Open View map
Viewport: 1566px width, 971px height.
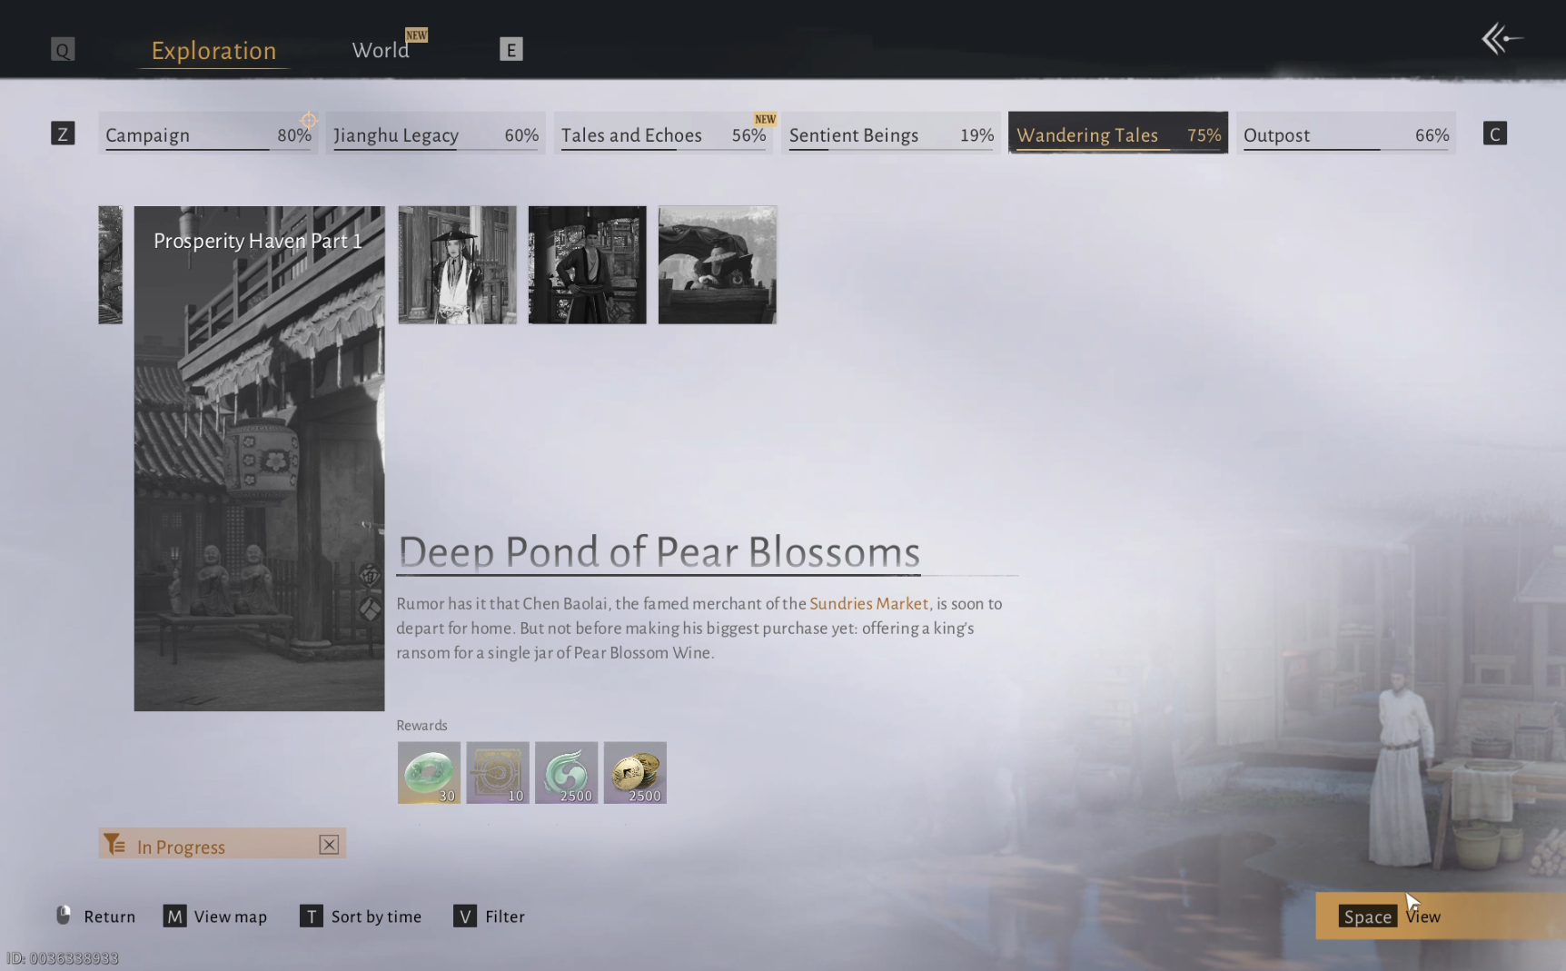[x=215, y=917]
